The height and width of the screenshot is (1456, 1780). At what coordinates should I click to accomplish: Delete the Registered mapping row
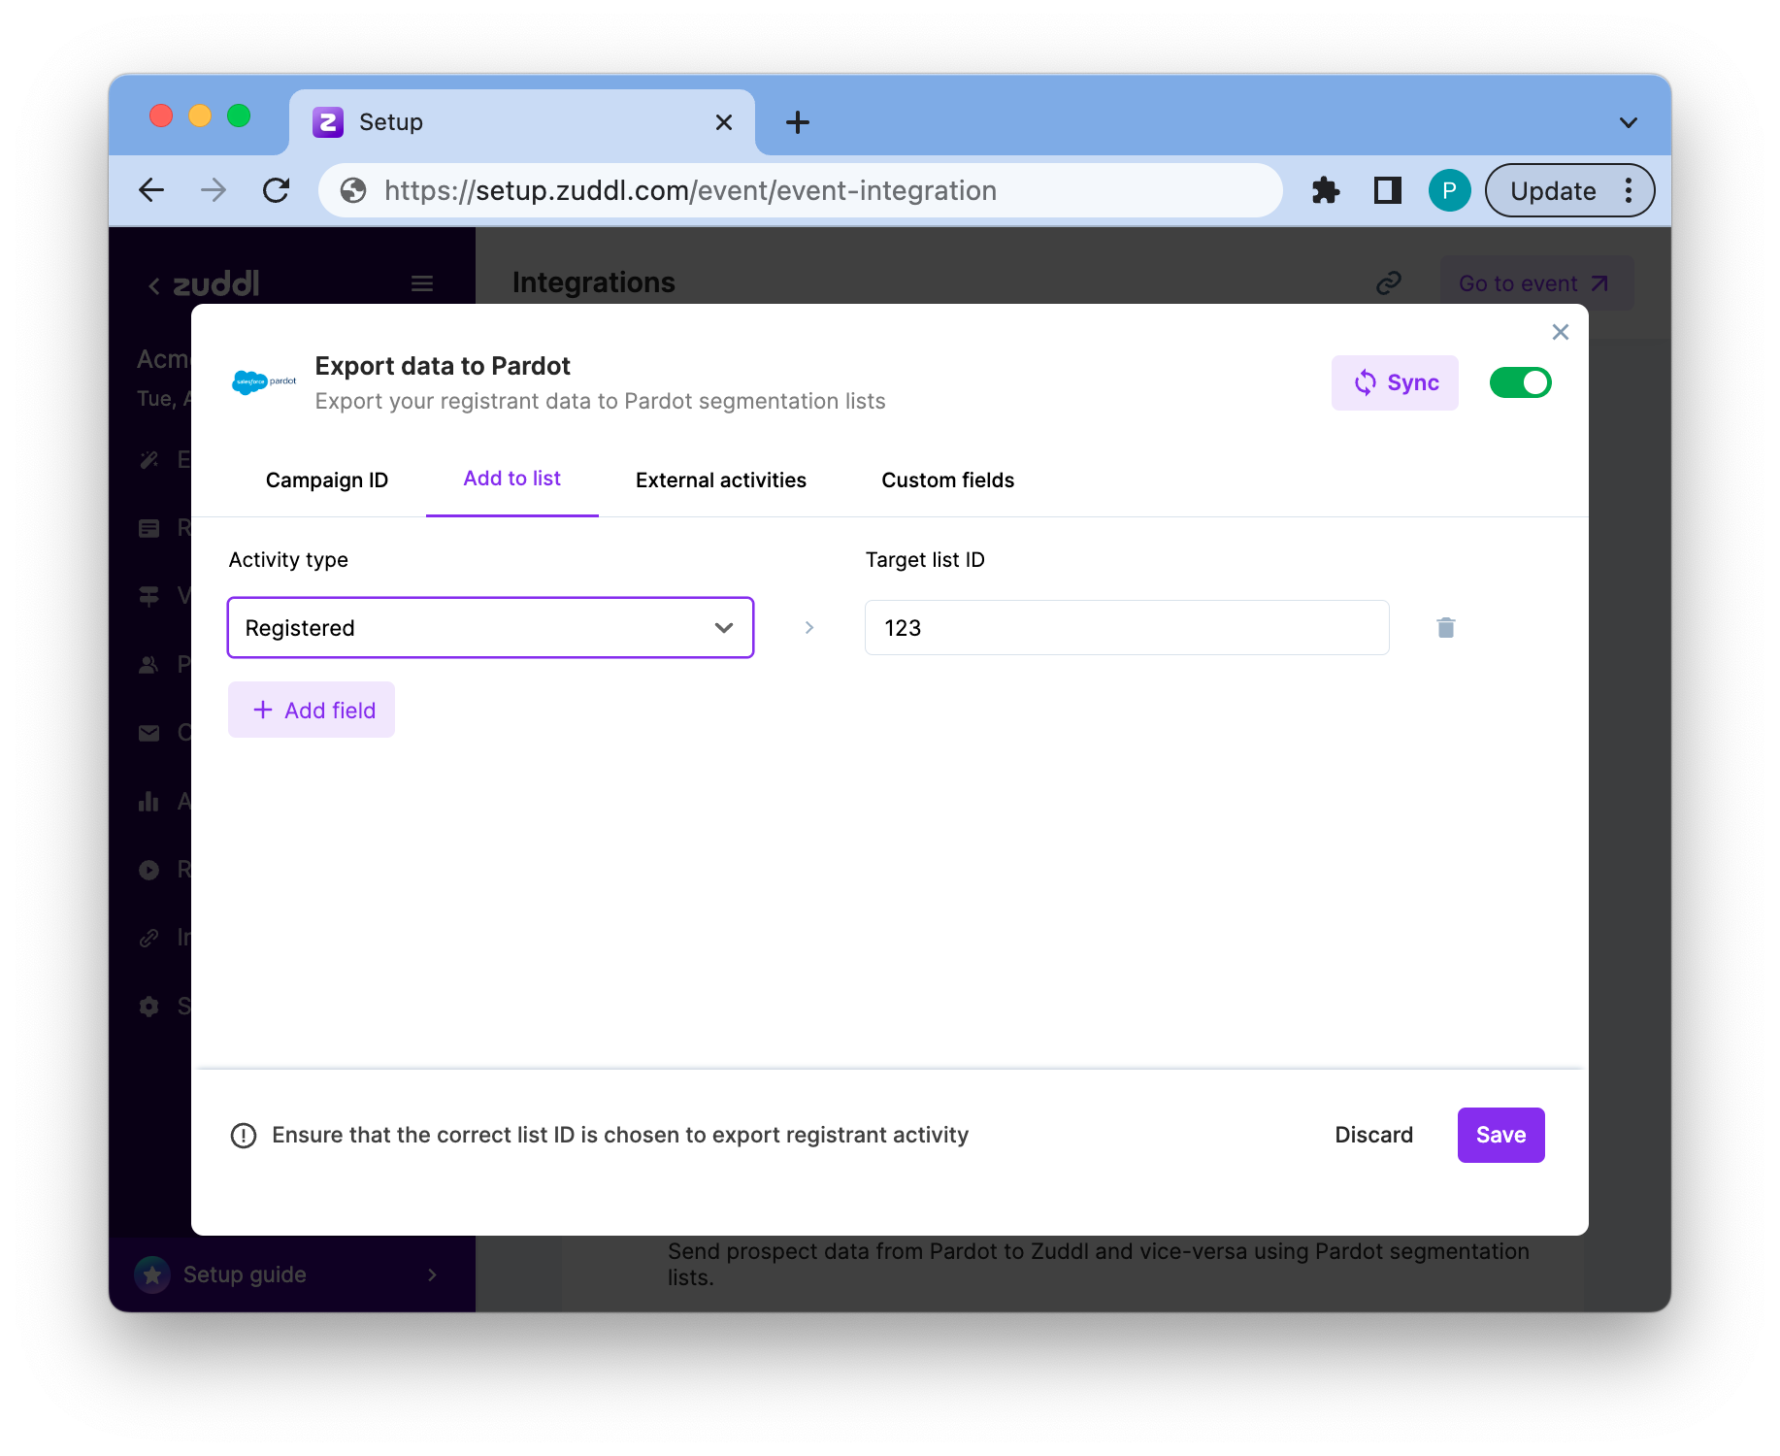1446,628
